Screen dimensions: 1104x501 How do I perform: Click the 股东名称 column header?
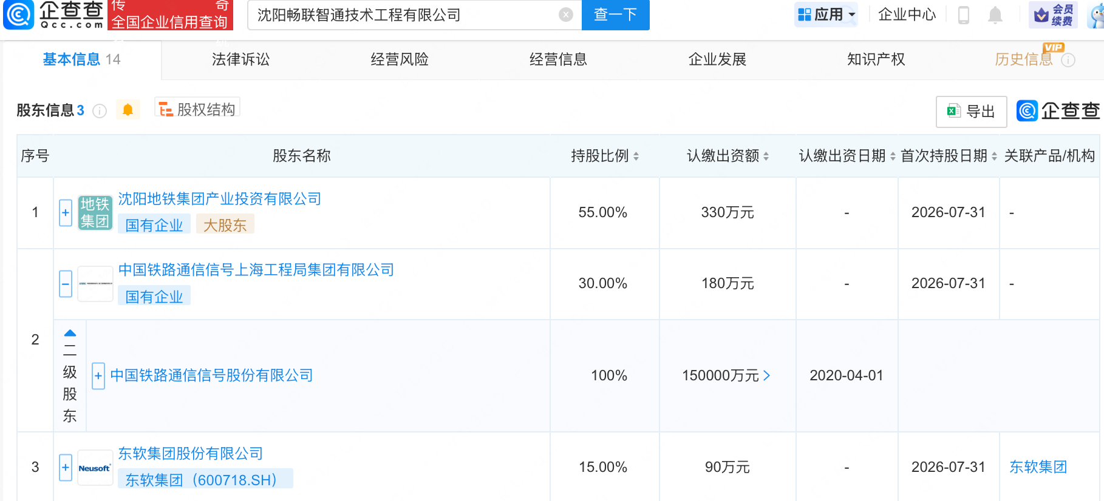click(x=302, y=156)
